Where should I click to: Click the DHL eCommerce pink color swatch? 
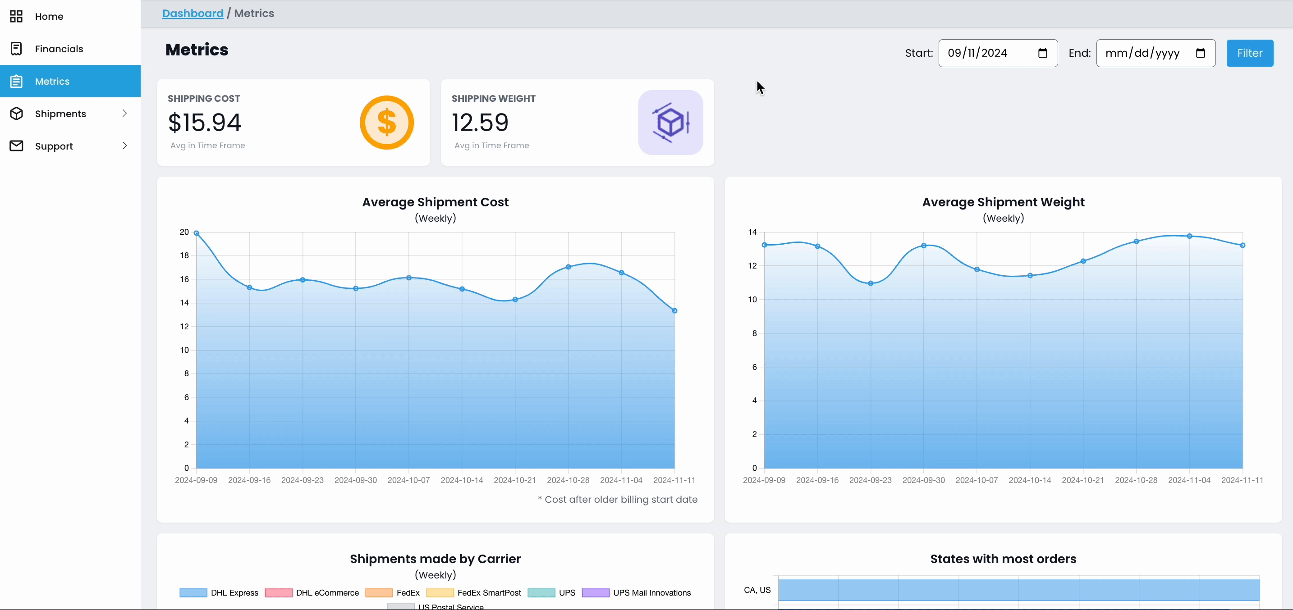click(x=278, y=592)
